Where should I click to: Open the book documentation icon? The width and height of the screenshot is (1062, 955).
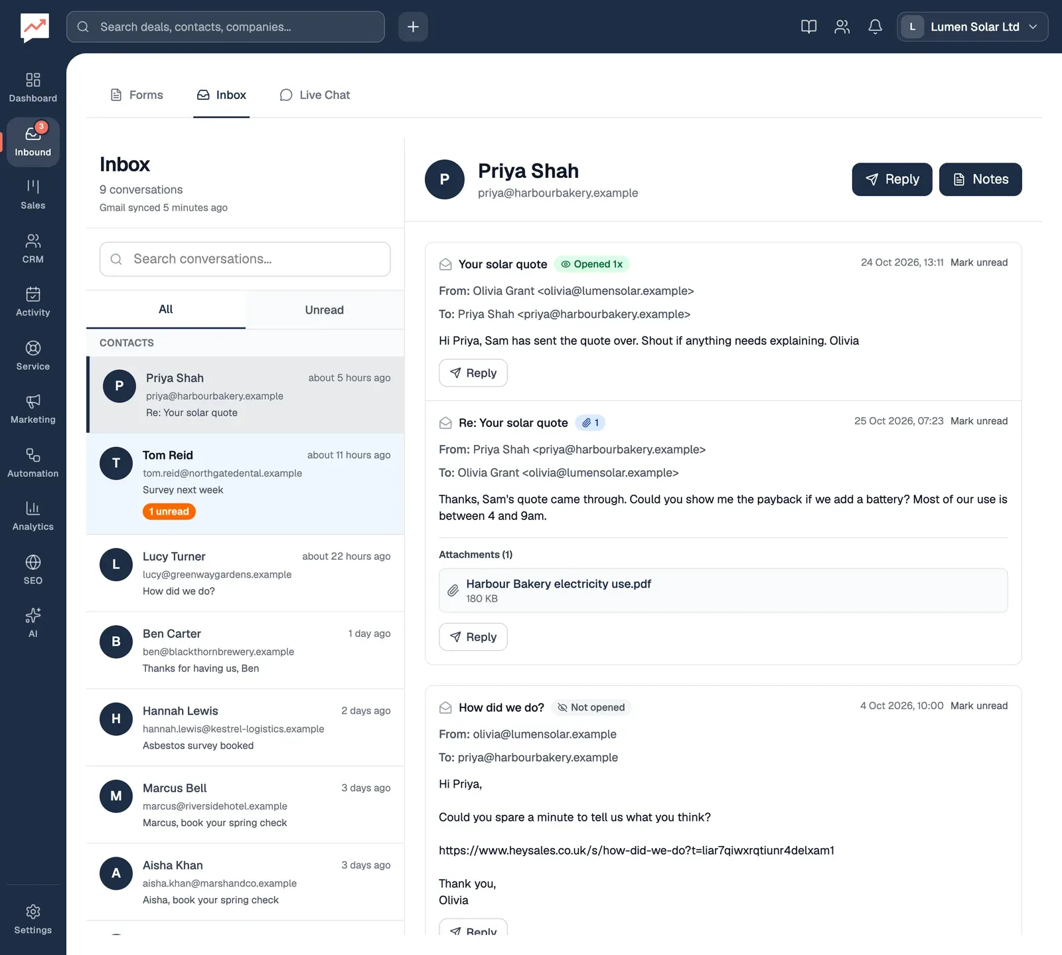[808, 27]
